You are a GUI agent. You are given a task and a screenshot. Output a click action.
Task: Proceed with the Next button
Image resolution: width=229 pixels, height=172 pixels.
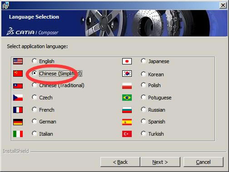(x=160, y=162)
